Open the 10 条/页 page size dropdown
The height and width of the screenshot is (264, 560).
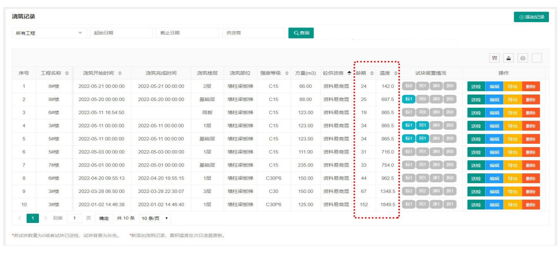pyautogui.click(x=154, y=218)
